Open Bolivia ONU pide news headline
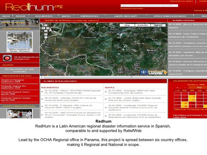Image resolution: width=207 pixels, height=155 pixels. pyautogui.click(x=188, y=63)
